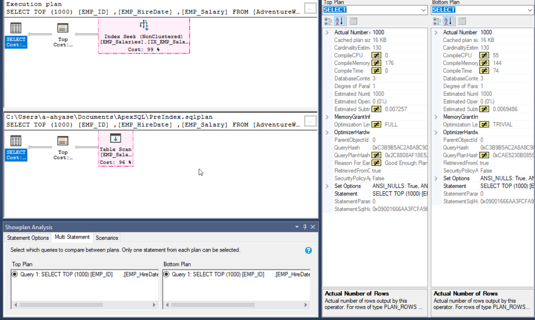Select the Top operator icon in top plan
Viewport: 535px width, 320px height.
63,28
